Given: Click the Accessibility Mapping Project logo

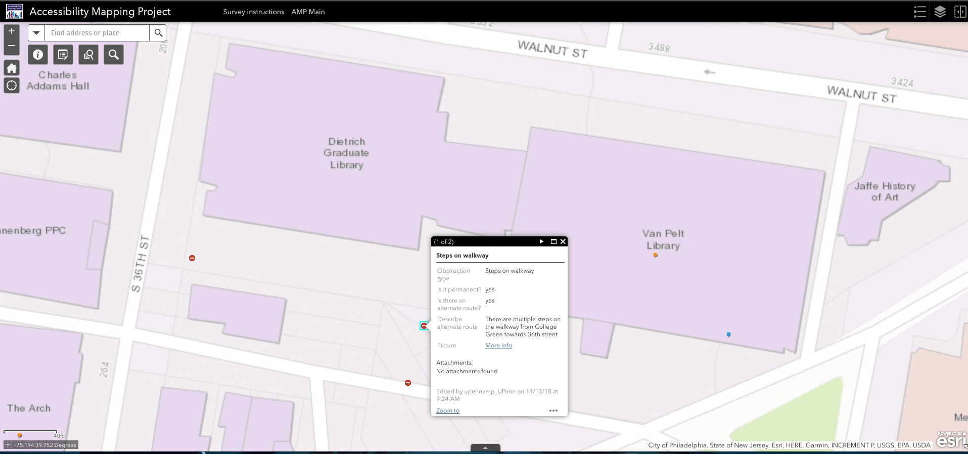Looking at the screenshot, I should [14, 12].
